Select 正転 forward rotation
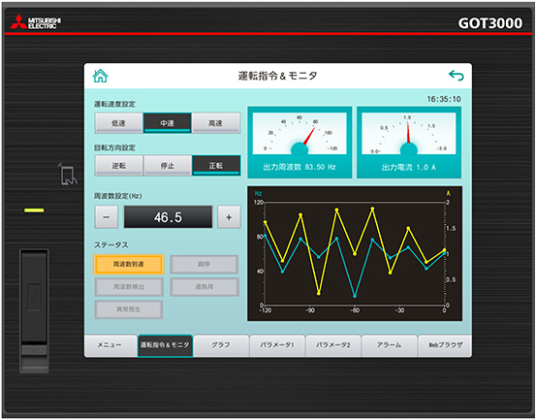Image resolution: width=536 pixels, height=420 pixels. (x=216, y=166)
